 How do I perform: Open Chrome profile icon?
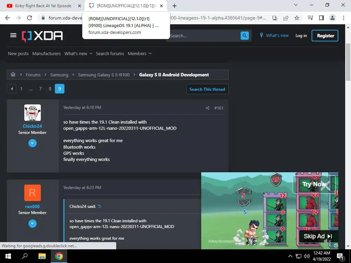coord(332,18)
